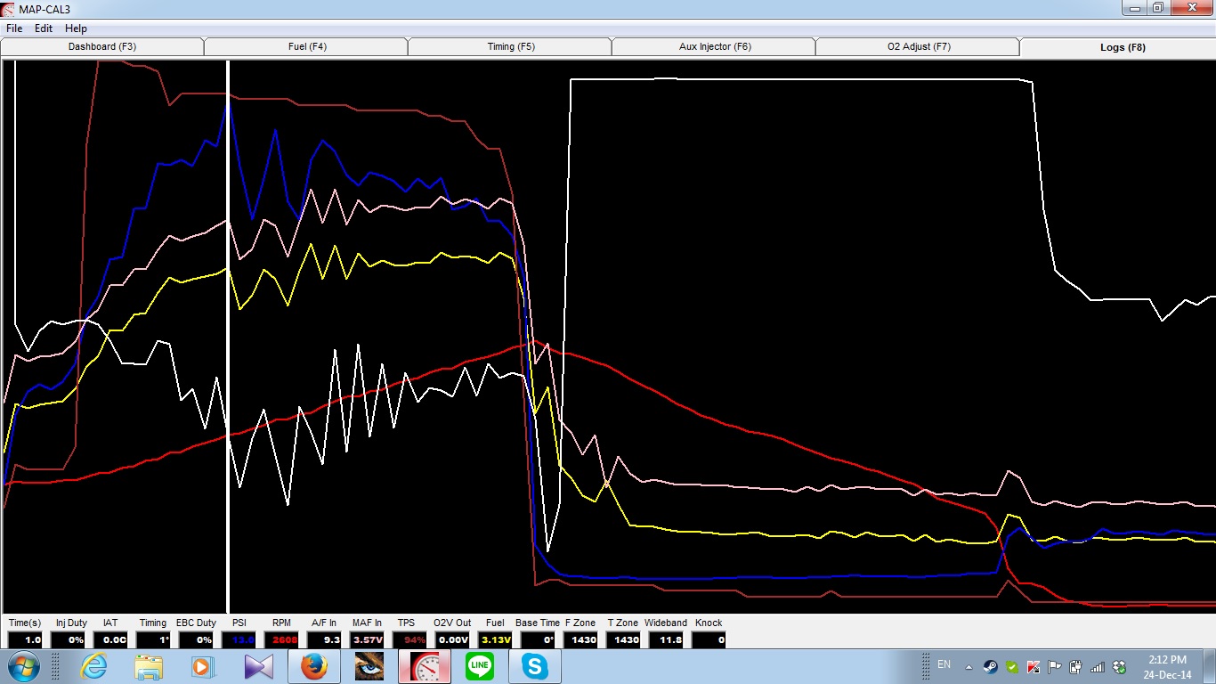1216x684 pixels.
Task: Go to the Timing (F5) tab
Action: point(511,47)
